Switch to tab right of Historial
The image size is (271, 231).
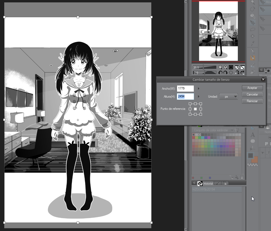pyautogui.click(x=218, y=183)
